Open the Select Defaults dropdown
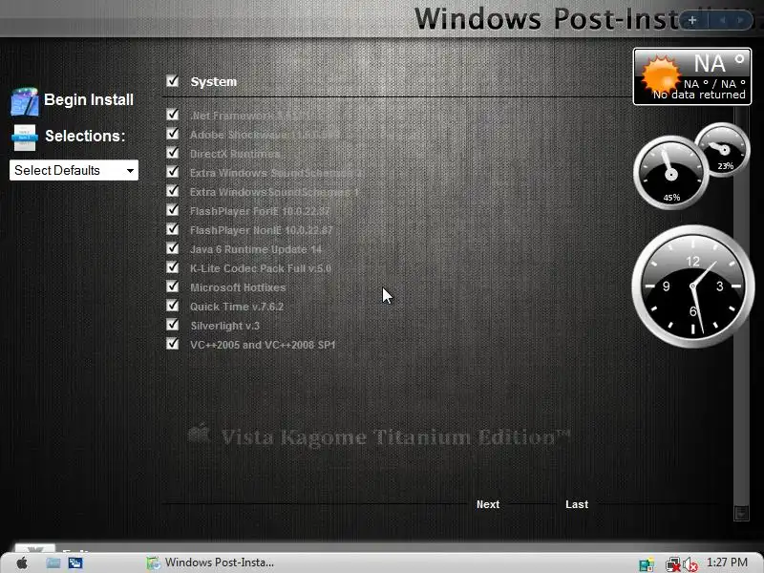 74,170
